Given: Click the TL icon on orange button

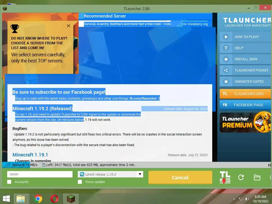Looking at the screenshot, I should click(225, 94).
